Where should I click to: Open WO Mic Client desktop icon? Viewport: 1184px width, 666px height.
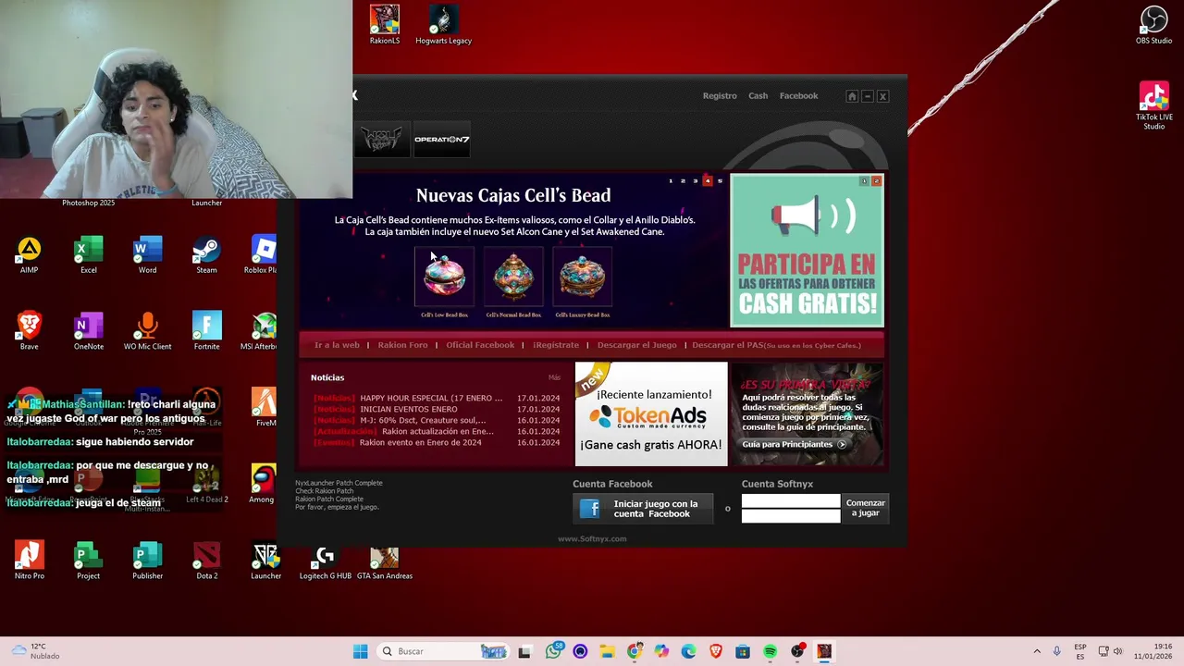click(x=147, y=331)
